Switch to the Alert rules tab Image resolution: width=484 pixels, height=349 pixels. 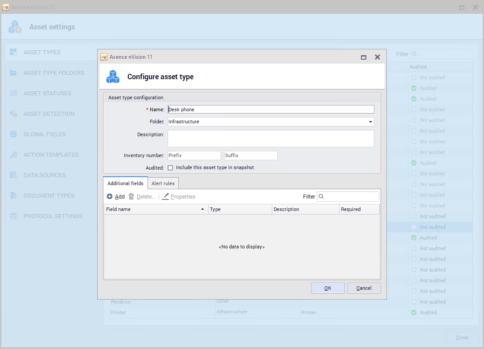164,183
